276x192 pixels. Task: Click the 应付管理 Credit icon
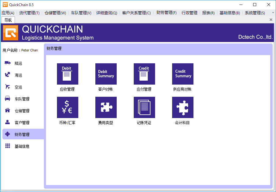coord(144,74)
